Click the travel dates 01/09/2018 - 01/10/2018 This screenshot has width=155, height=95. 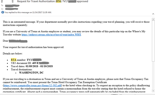coord(39,66)
